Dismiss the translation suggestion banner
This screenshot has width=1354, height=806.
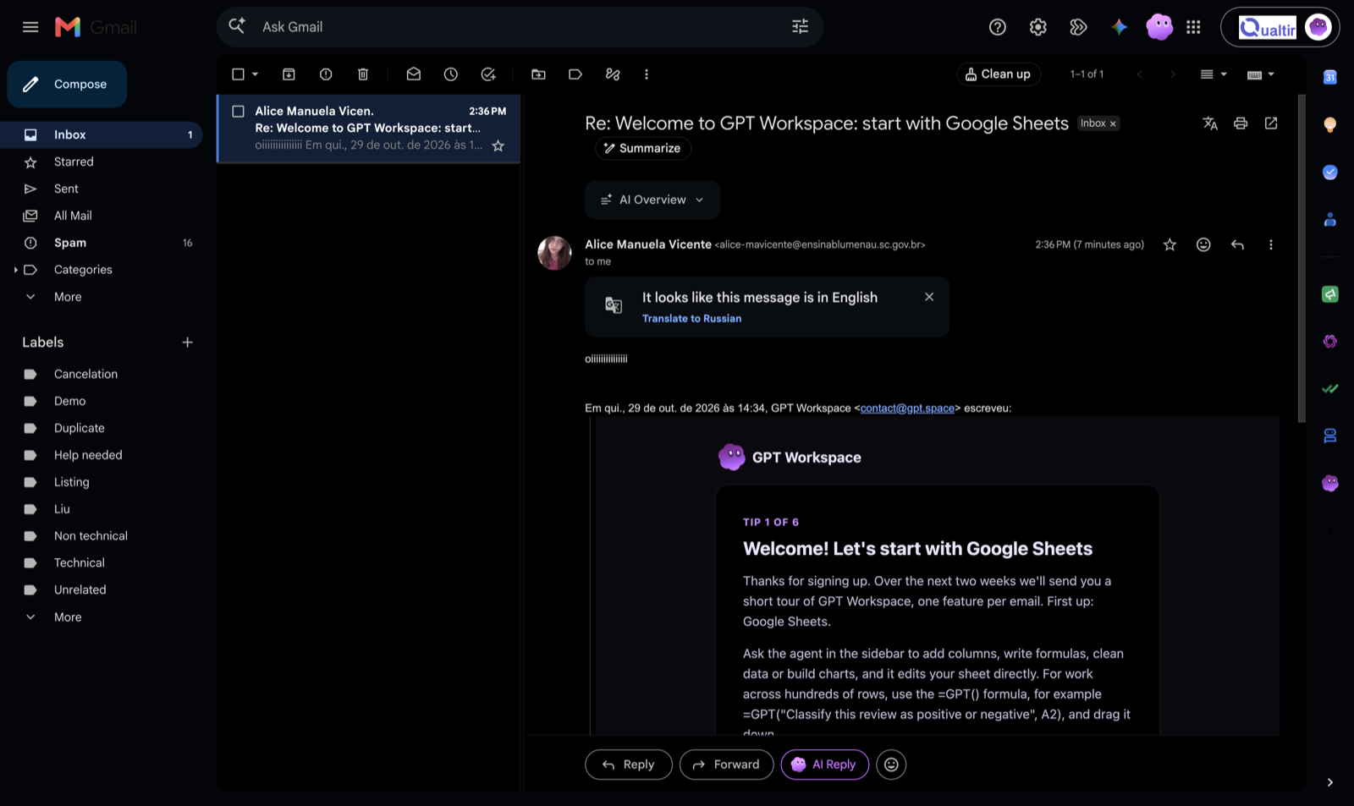[929, 297]
